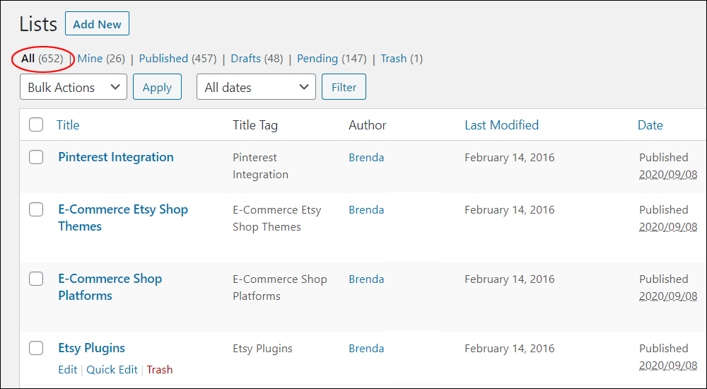Check the Etsy Plugins row checkbox
The height and width of the screenshot is (389, 707).
36,348
